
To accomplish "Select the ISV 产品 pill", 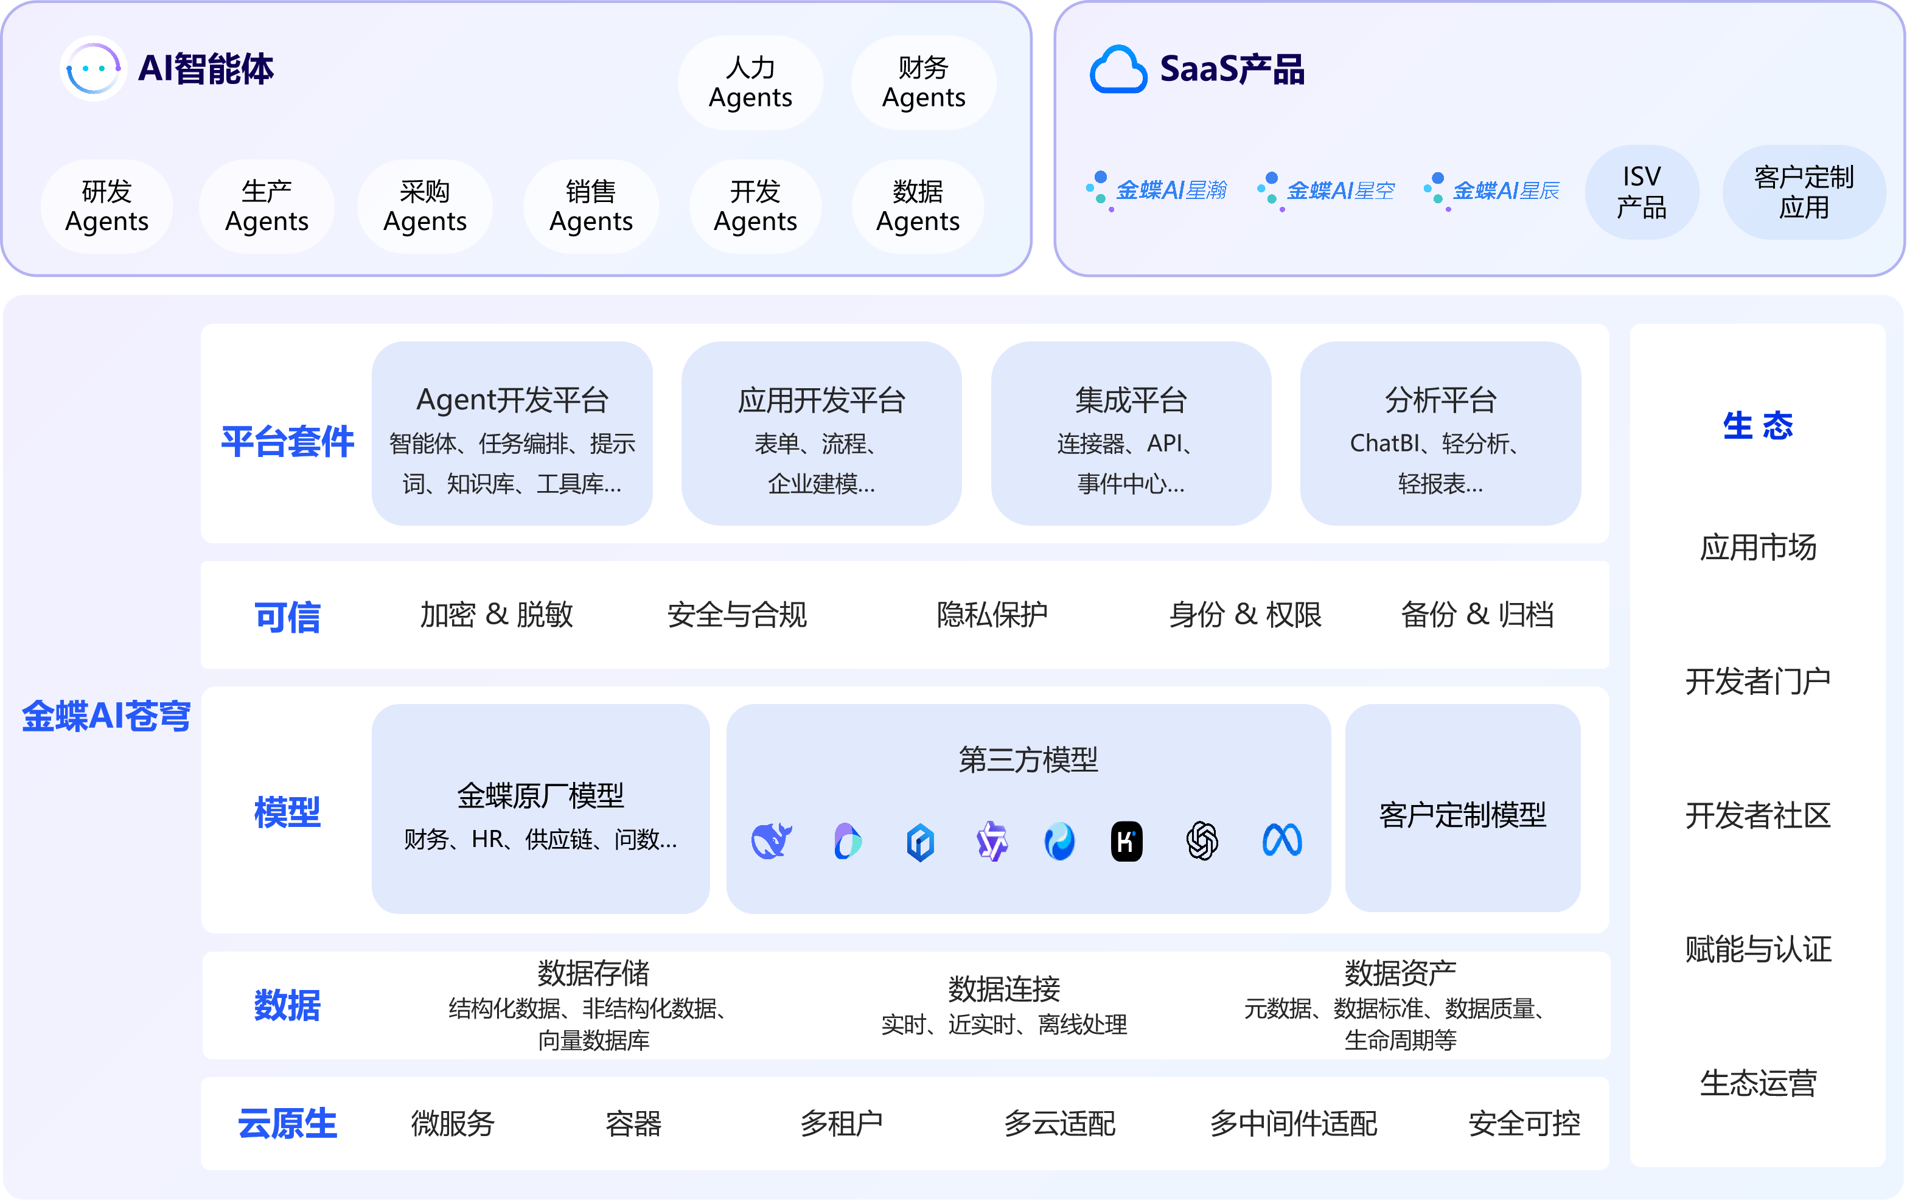I will [1642, 192].
